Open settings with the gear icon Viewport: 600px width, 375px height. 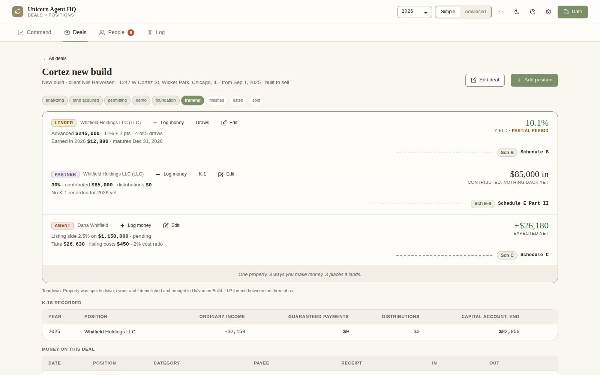click(x=548, y=12)
